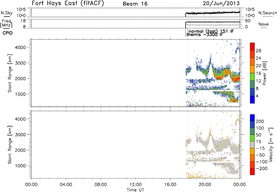Click the 'Velocity [m s-1]' color bar label
Viewport: 277px width, 192px height.
pyautogui.click(x=270, y=145)
